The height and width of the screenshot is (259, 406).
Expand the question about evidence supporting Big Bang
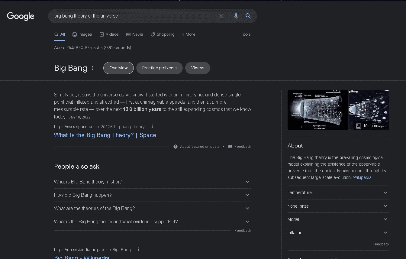click(152, 222)
